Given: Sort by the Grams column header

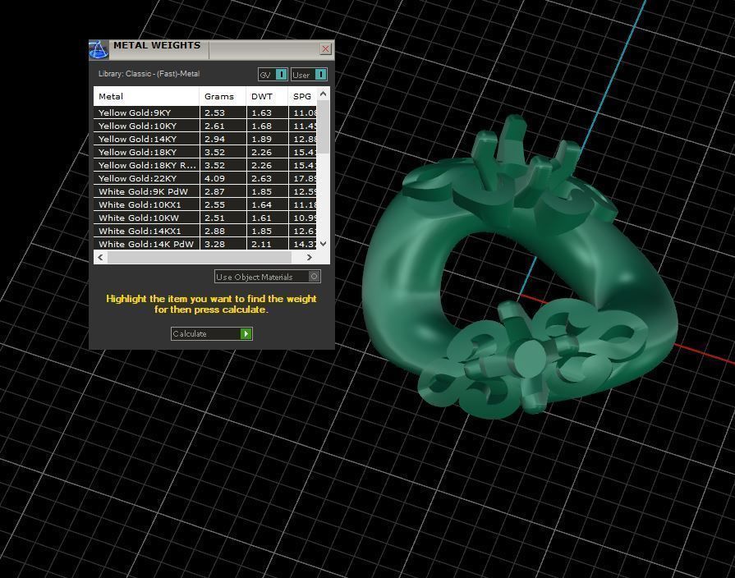Looking at the screenshot, I should (x=223, y=96).
